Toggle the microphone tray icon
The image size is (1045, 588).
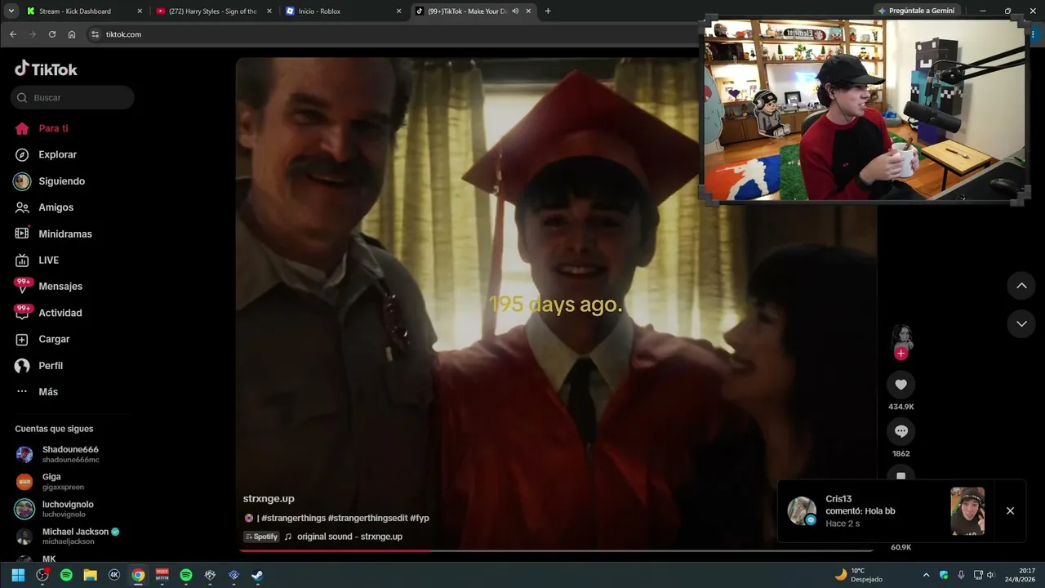tap(960, 575)
